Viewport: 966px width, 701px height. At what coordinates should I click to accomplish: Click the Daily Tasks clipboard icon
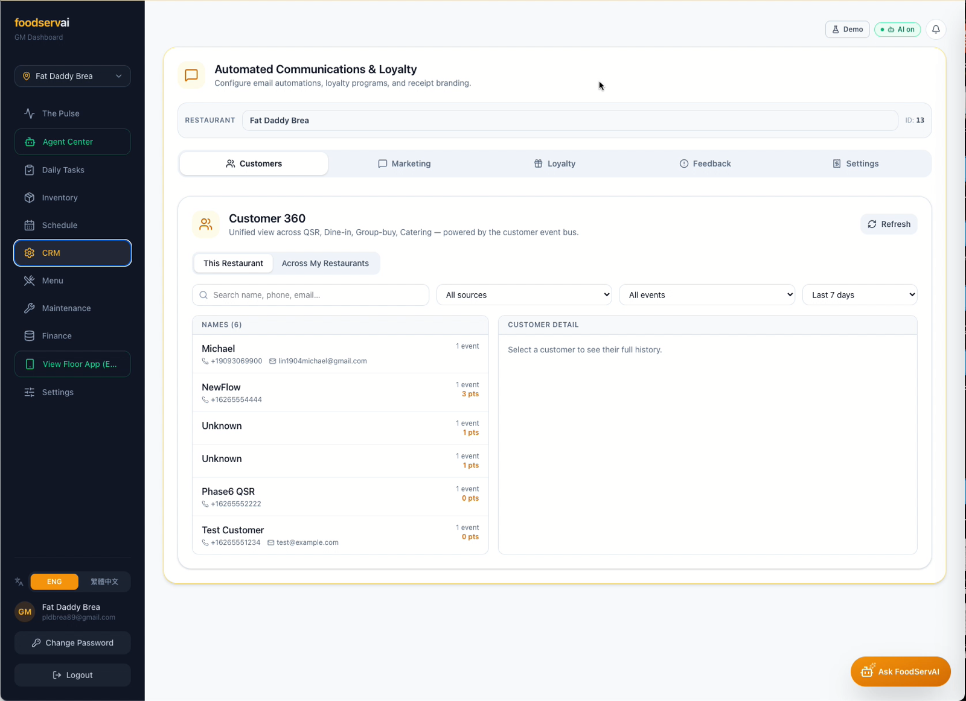coord(29,170)
